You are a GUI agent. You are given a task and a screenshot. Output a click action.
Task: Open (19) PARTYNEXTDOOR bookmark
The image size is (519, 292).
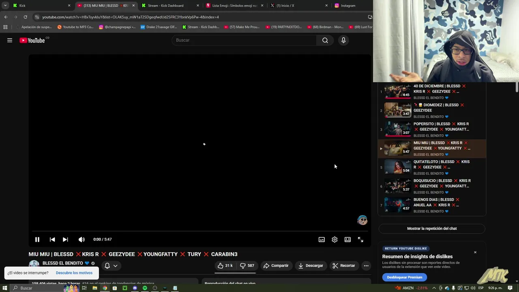tap(284, 27)
